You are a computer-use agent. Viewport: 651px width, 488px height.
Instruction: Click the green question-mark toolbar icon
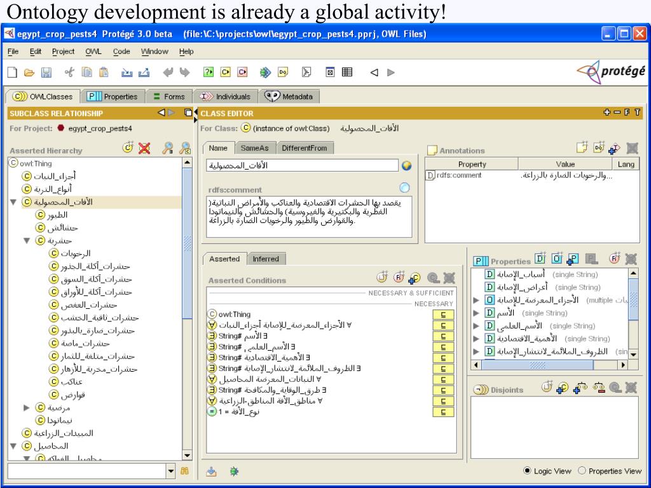point(209,72)
